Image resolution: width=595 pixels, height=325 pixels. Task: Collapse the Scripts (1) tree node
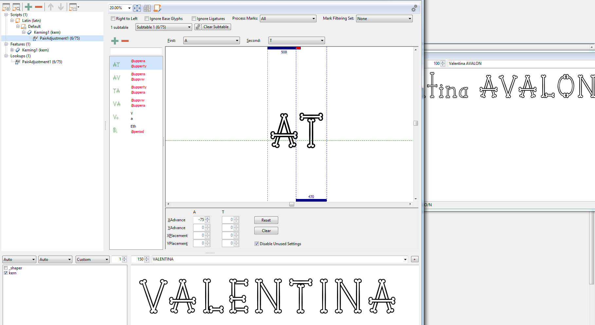[6, 15]
